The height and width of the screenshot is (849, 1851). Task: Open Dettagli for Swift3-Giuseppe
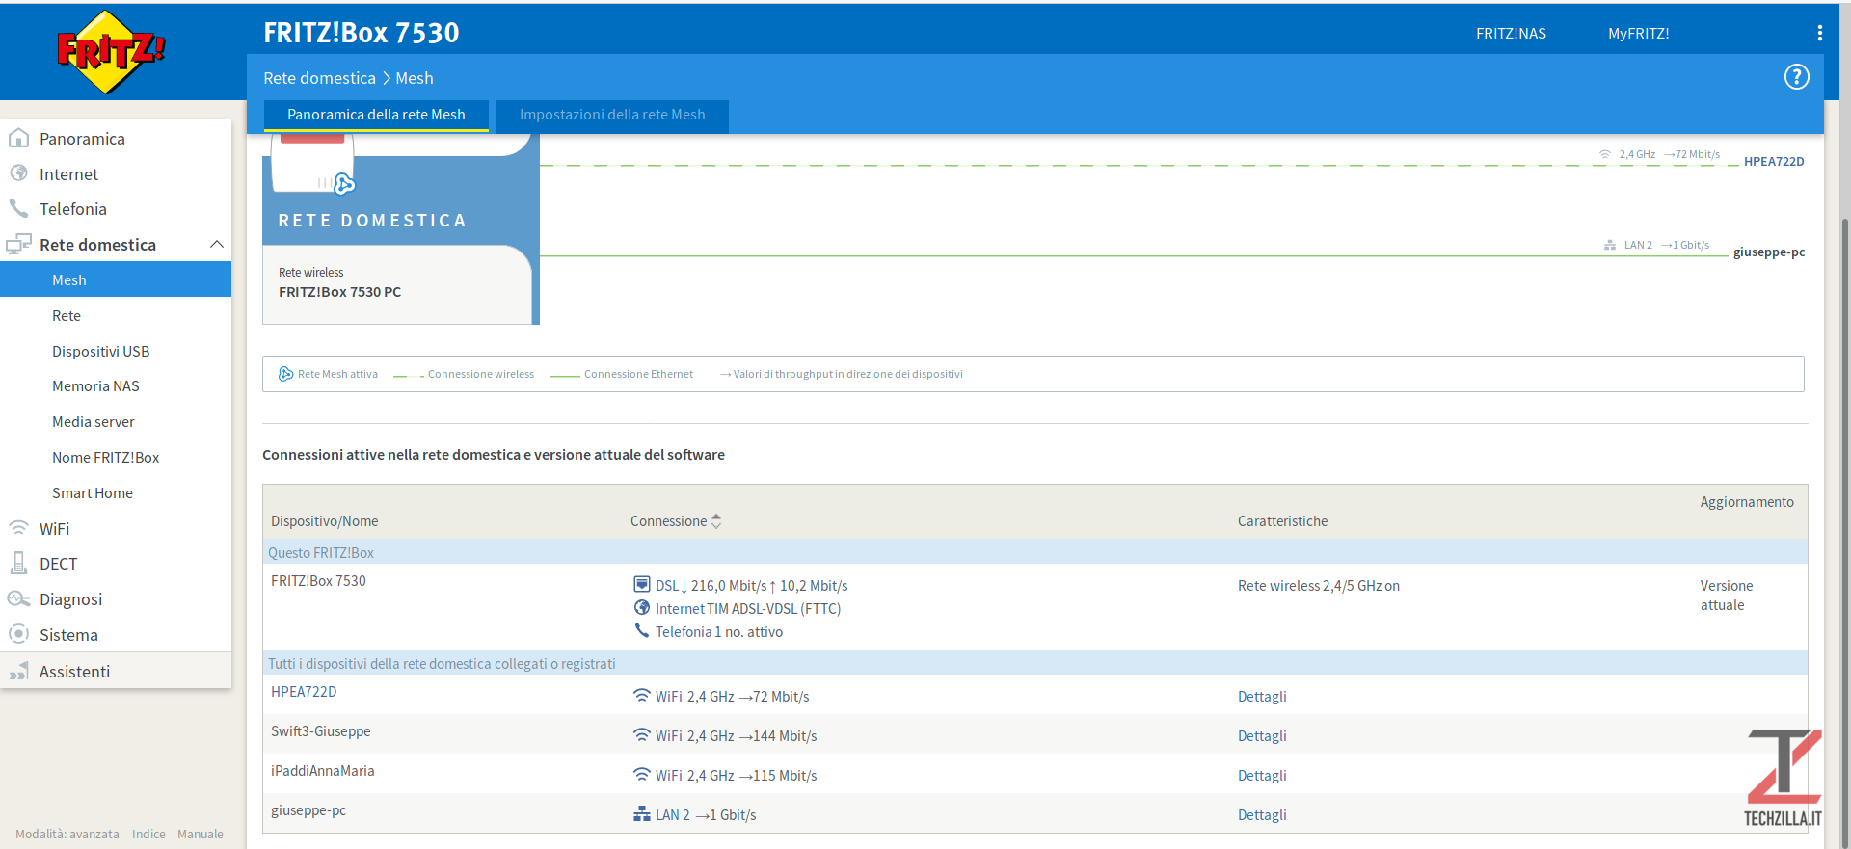coord(1262,735)
